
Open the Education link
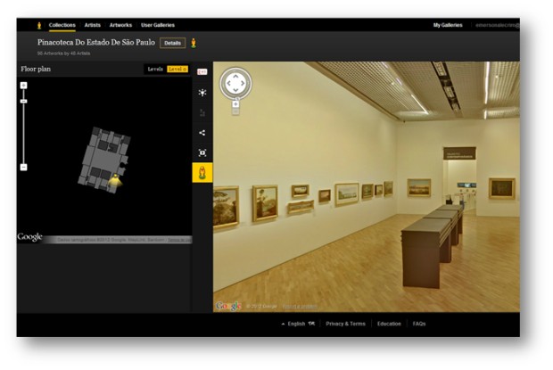(389, 324)
